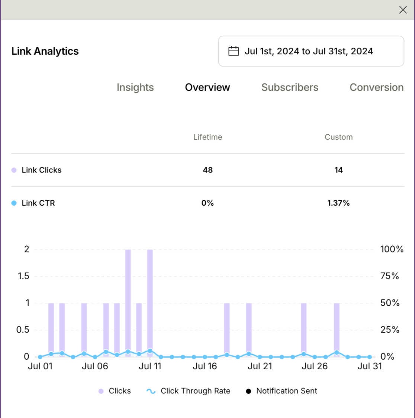This screenshot has height=418, width=415.
Task: Click the Clicks legend marker below the chart
Action: 101,391
